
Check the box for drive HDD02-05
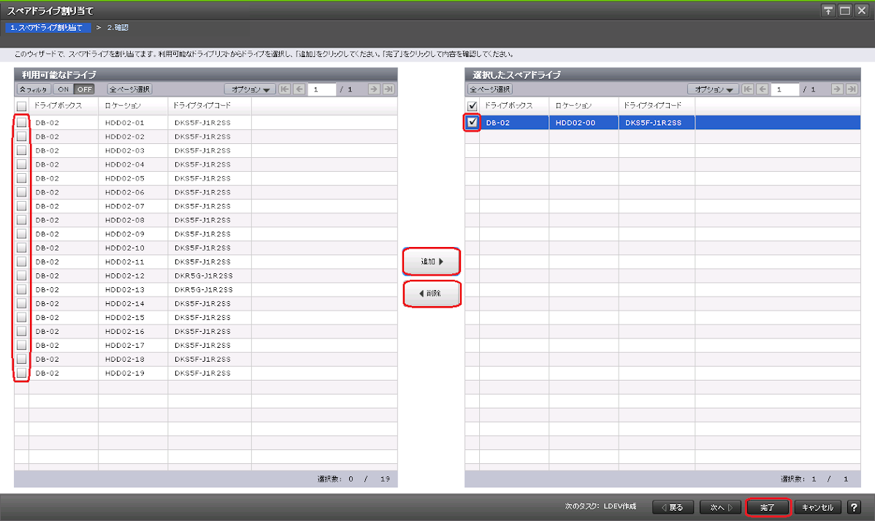pyautogui.click(x=22, y=178)
